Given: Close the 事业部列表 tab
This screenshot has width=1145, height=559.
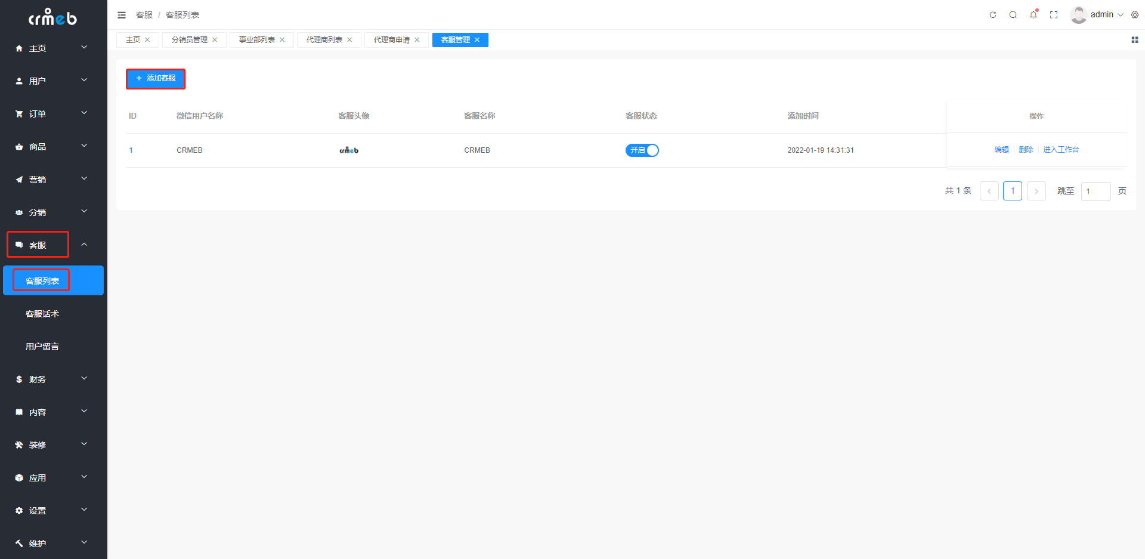Looking at the screenshot, I should 282,40.
